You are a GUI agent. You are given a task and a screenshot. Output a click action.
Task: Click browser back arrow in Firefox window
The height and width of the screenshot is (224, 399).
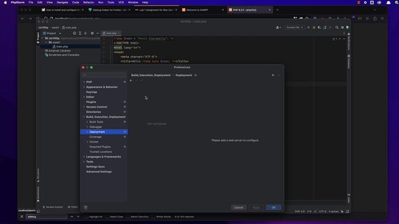pyautogui.click(x=22, y=19)
